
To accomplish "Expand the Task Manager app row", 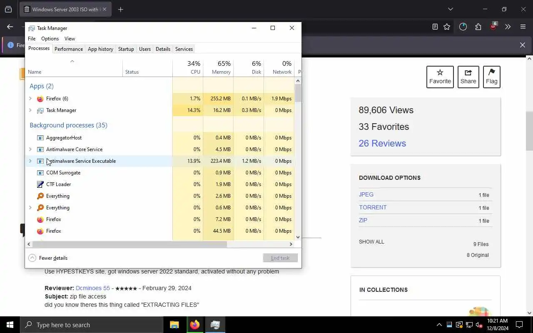I will click(30, 110).
